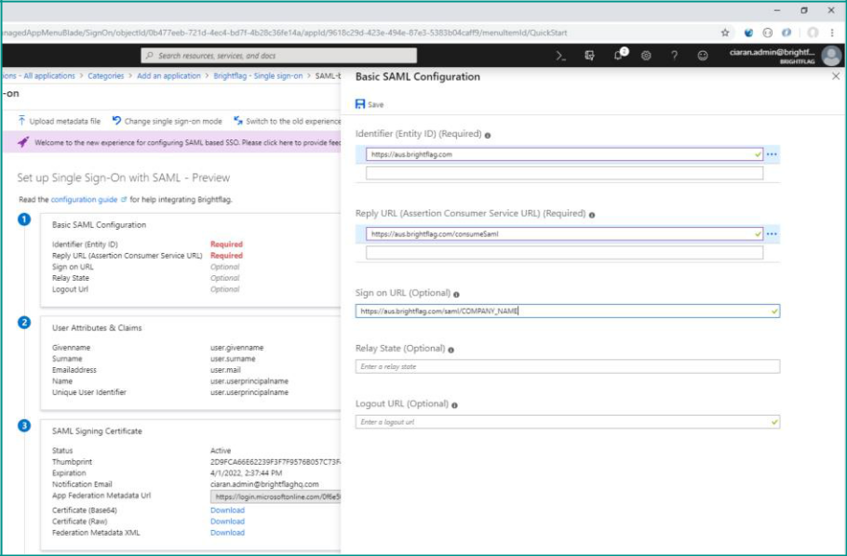Bookmark this page with star icon
The image size is (847, 556).
[x=725, y=33]
